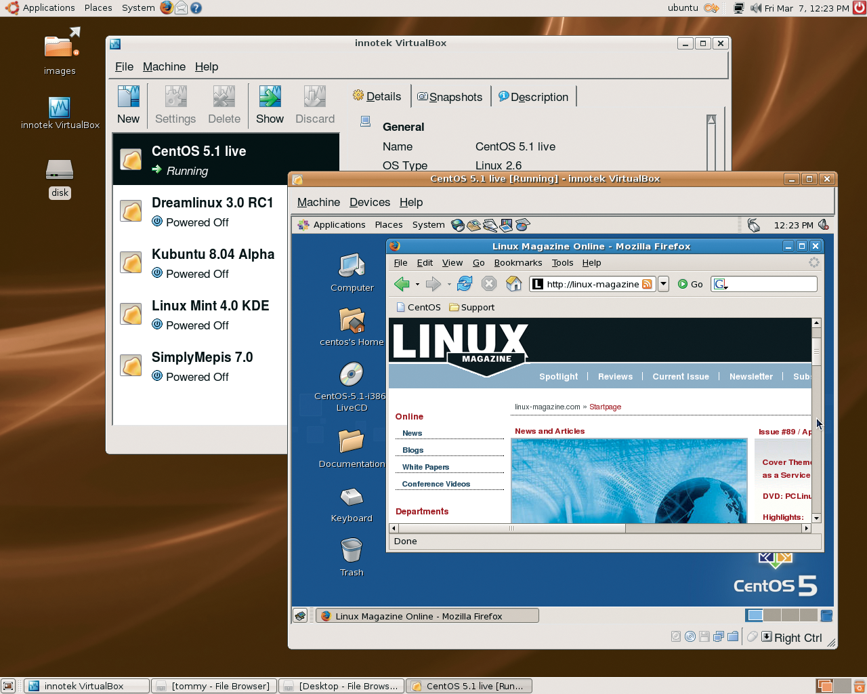This screenshot has height=694, width=867.
Task: Select Kubuntu 8.04 Alpha virtual machine
Action: tap(200, 263)
